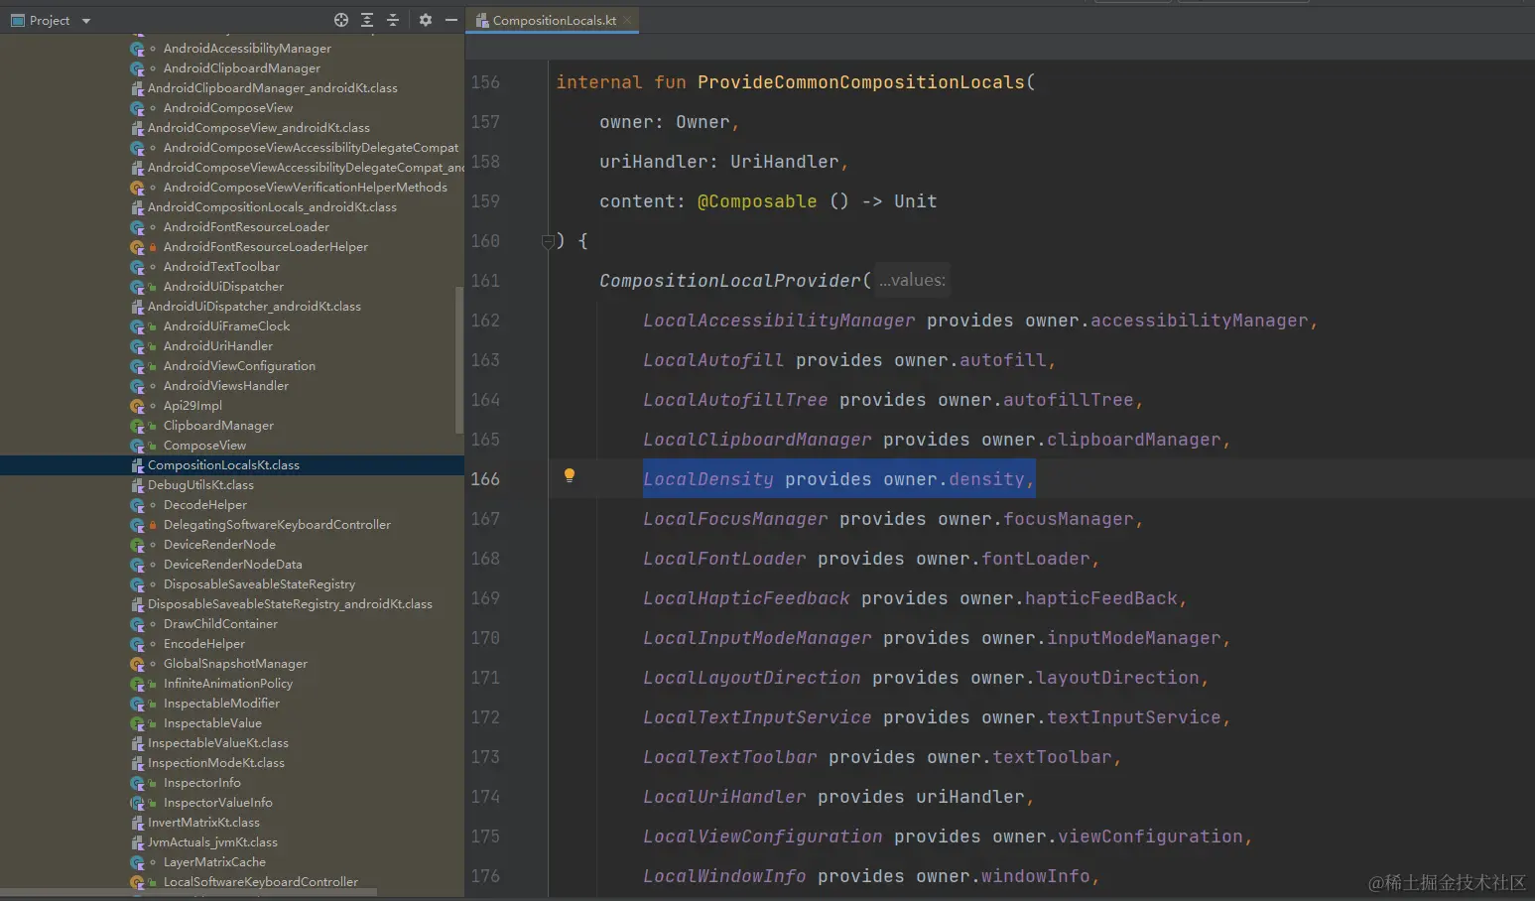The height and width of the screenshot is (901, 1535).
Task: Select ComposeView class entry
Action: coord(204,446)
